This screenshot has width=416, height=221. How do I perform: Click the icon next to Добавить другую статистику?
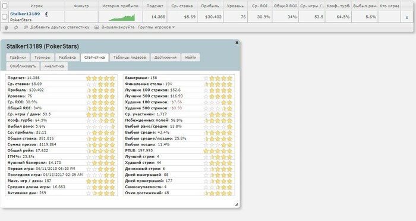coord(26,27)
